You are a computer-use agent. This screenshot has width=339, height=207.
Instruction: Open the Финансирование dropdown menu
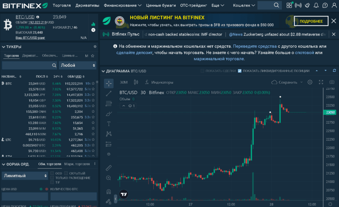pos(122,5)
